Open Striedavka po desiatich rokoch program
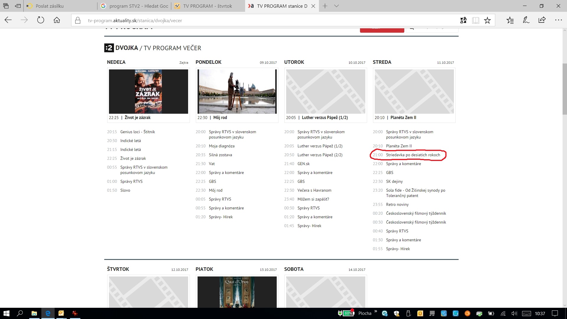Image resolution: width=567 pixels, height=319 pixels. (413, 155)
